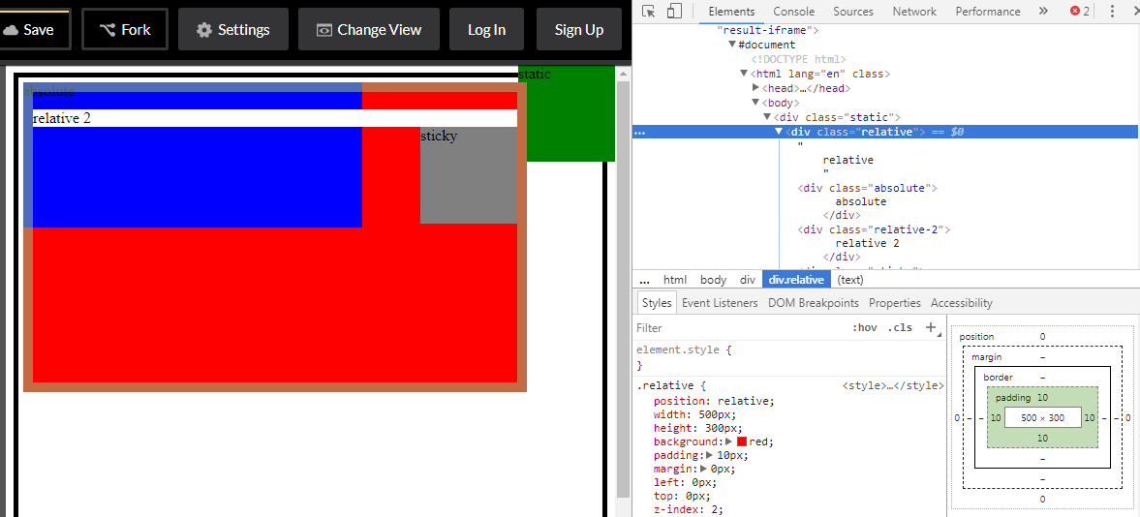Toggle the .cls class editor

(900, 327)
